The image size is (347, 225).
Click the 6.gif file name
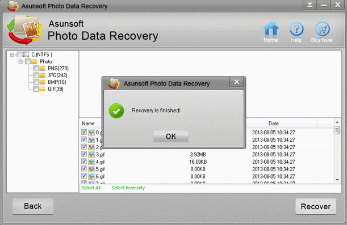click(100, 176)
